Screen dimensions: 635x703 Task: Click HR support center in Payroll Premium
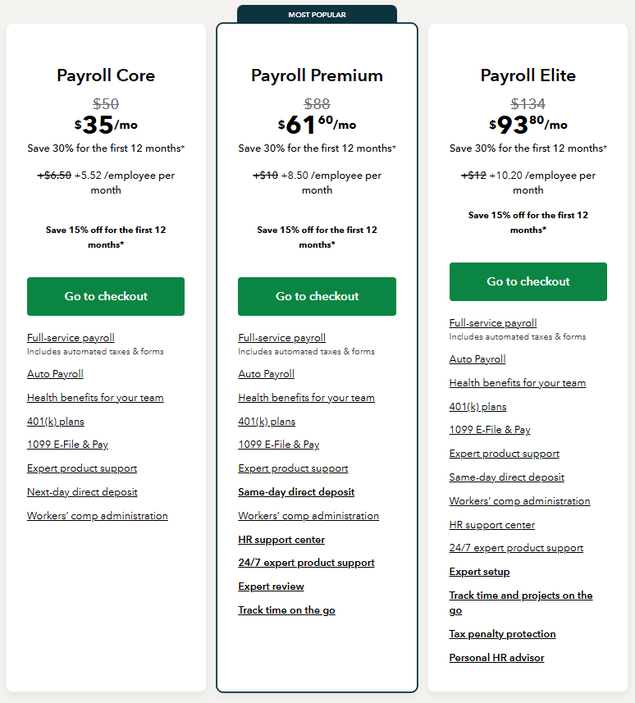(281, 540)
